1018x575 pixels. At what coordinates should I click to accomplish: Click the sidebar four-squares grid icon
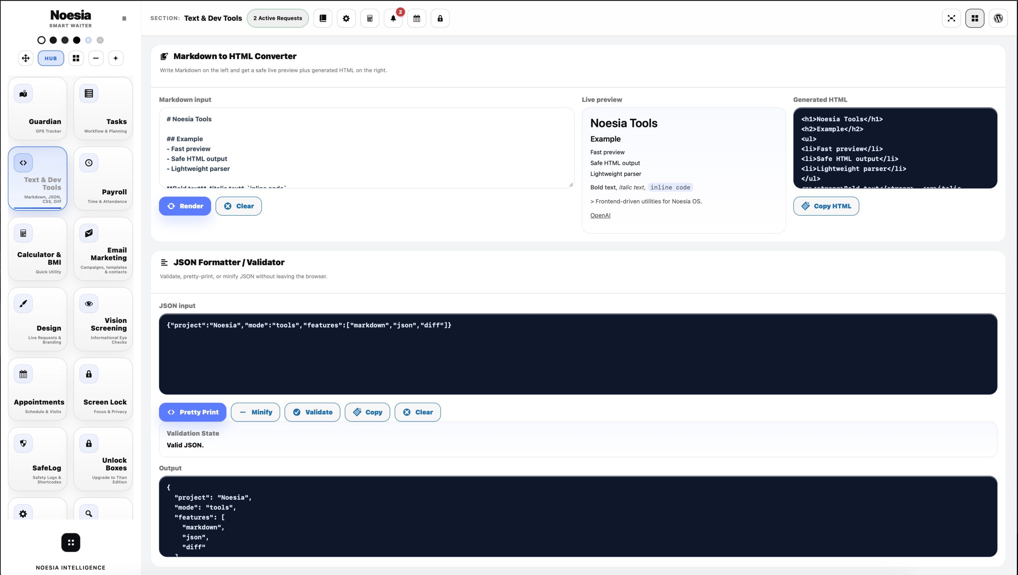tap(76, 58)
